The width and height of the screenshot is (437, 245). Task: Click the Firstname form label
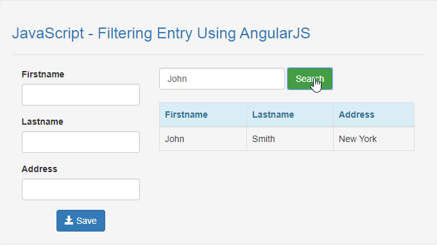coord(43,74)
